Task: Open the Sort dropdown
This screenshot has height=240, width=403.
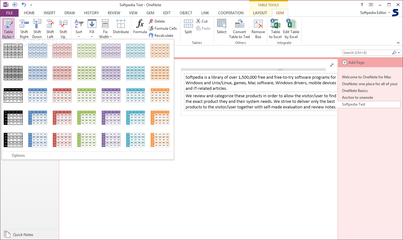Action: click(79, 28)
